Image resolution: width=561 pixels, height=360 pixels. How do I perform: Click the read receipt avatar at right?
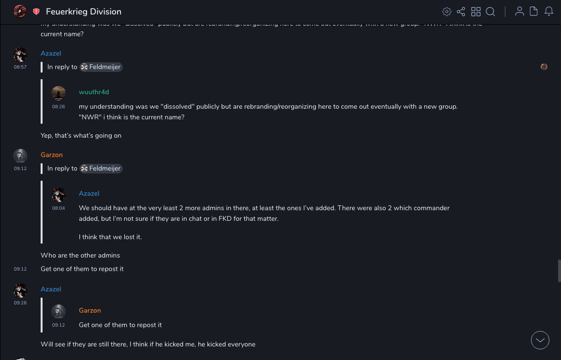[x=544, y=67]
